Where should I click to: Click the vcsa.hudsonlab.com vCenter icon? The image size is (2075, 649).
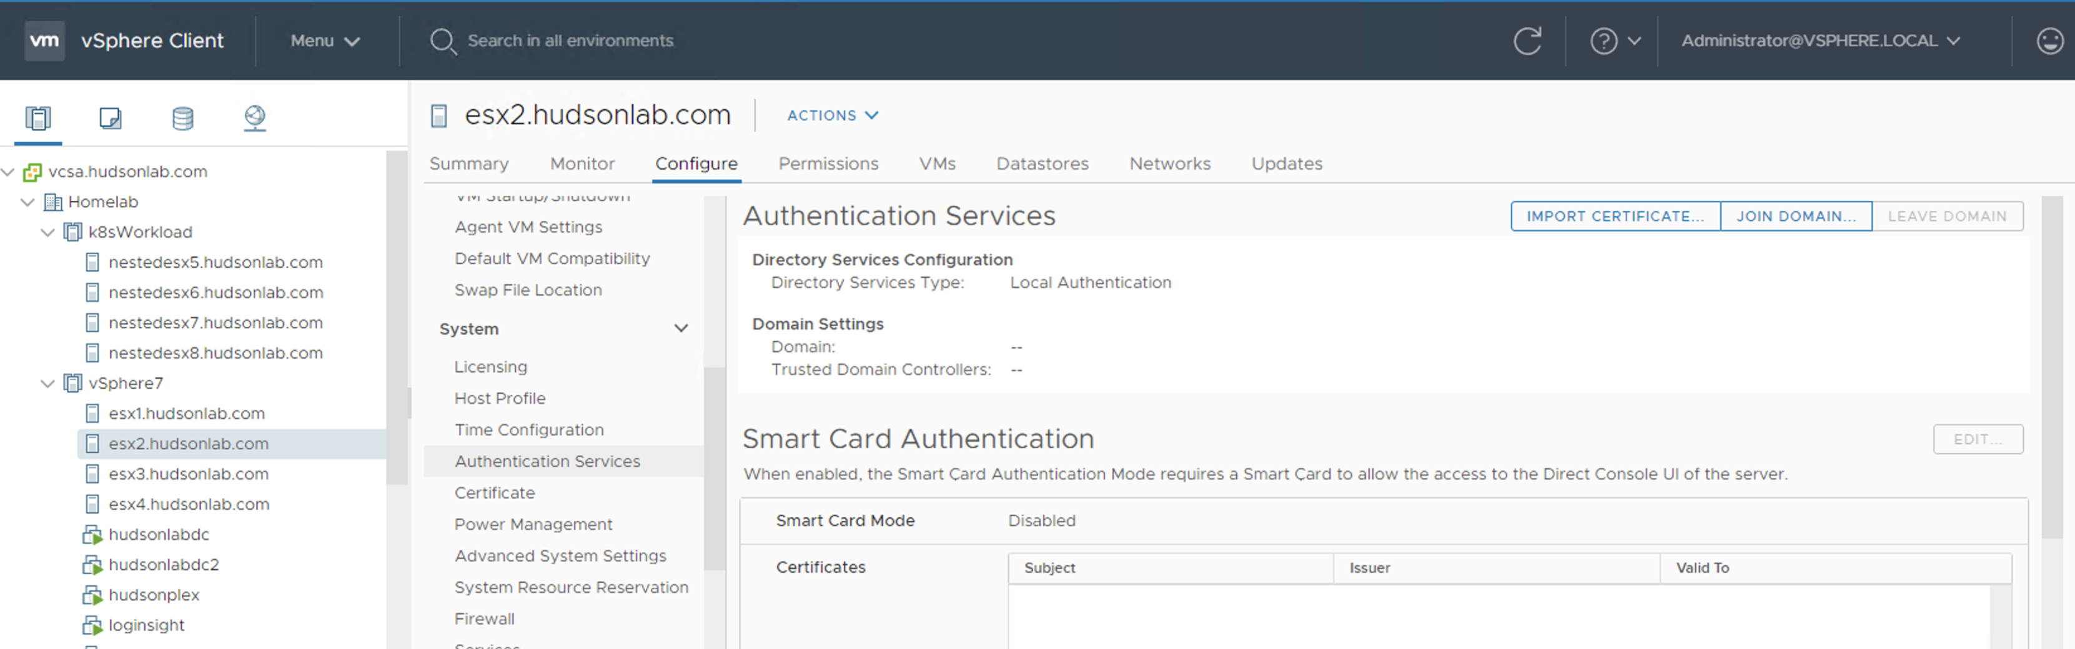(32, 172)
